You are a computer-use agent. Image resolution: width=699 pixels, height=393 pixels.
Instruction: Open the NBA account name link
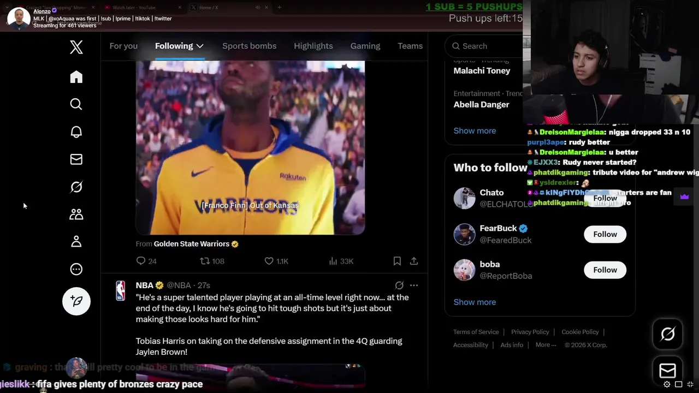[x=145, y=285]
